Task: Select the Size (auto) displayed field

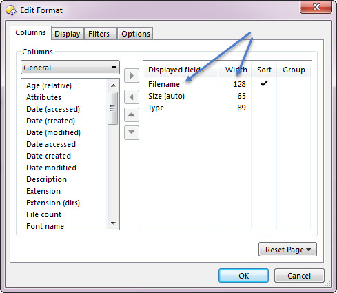Action: 166,96
